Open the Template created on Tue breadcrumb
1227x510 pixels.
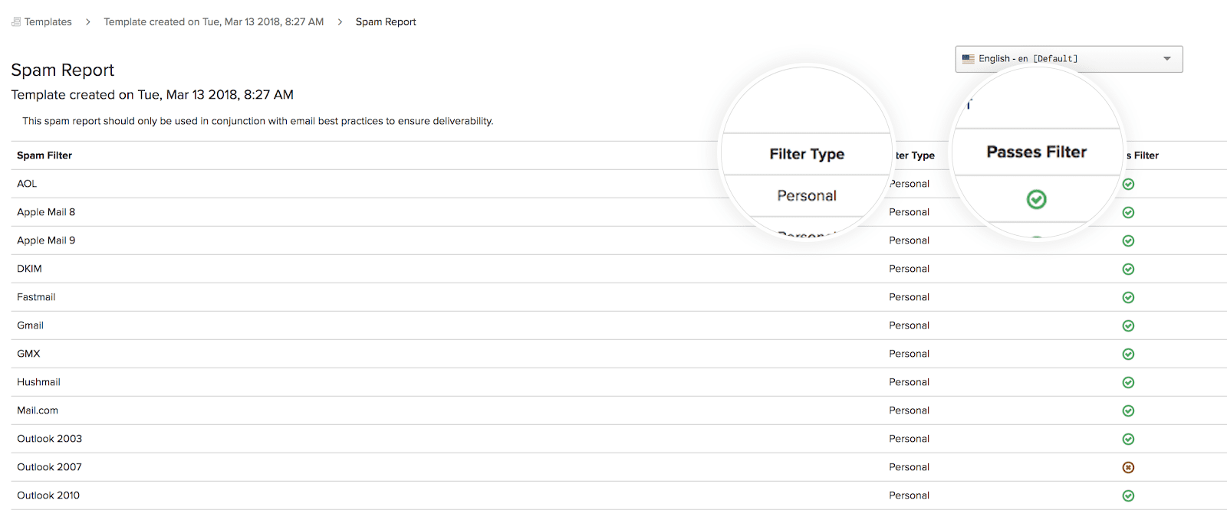[x=214, y=21]
